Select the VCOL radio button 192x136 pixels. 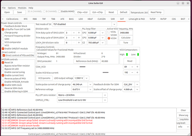tap(109, 32)
